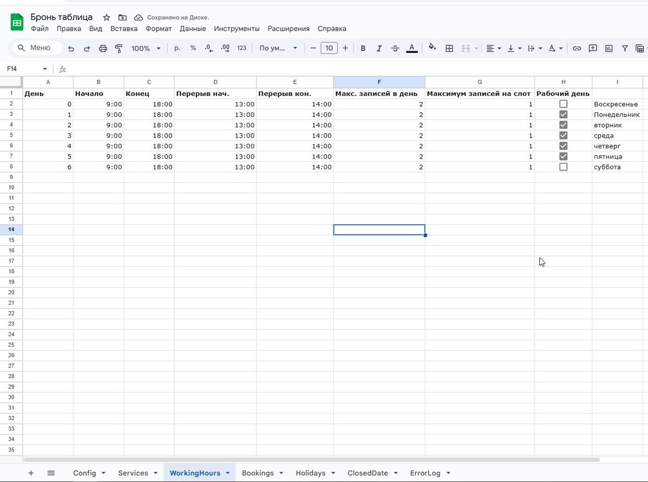The image size is (648, 482).
Task: Uncheck working day for Понедельник
Action: (563, 115)
